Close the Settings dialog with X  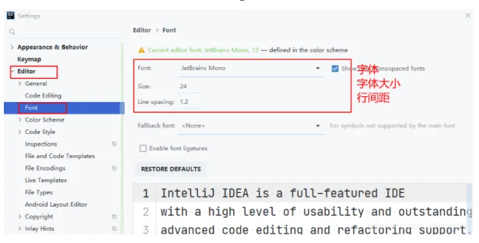tap(468, 16)
